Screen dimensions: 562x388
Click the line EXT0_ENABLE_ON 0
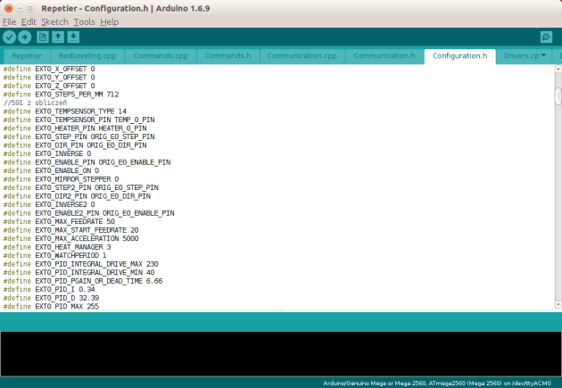coord(51,170)
